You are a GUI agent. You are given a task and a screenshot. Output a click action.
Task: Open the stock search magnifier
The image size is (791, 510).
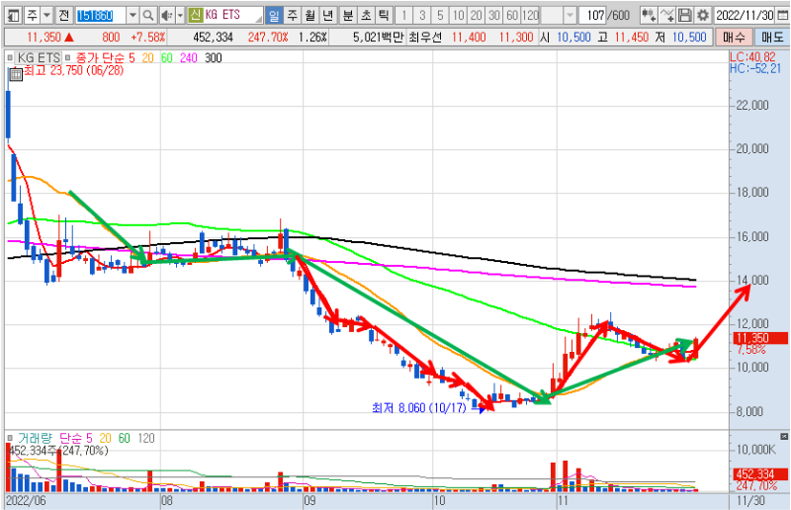147,16
